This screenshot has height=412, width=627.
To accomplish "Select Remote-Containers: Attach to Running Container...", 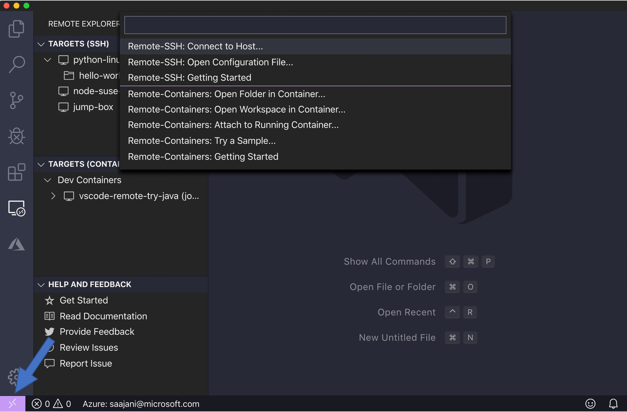I will 233,125.
